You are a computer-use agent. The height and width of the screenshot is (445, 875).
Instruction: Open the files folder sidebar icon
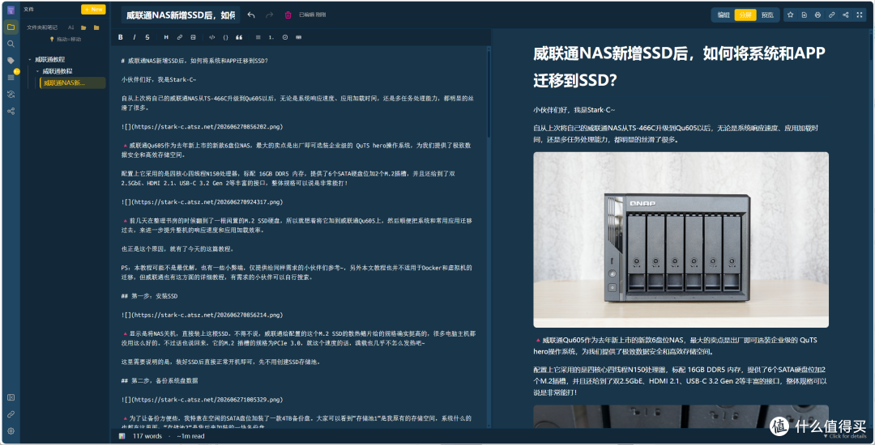(x=11, y=27)
